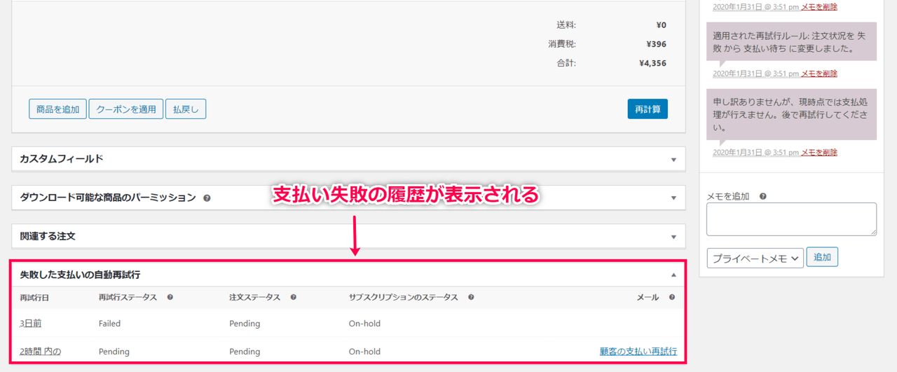Click the 商品を追加 button
897x372 pixels.
[57, 109]
